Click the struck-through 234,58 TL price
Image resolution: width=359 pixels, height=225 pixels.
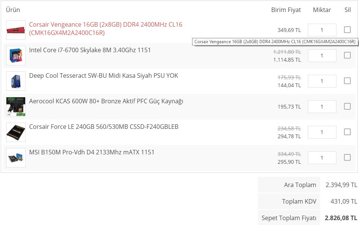(289, 128)
